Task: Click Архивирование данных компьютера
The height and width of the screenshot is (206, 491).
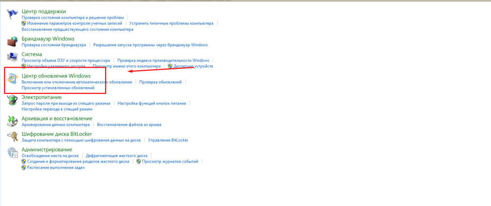Action: (x=56, y=125)
